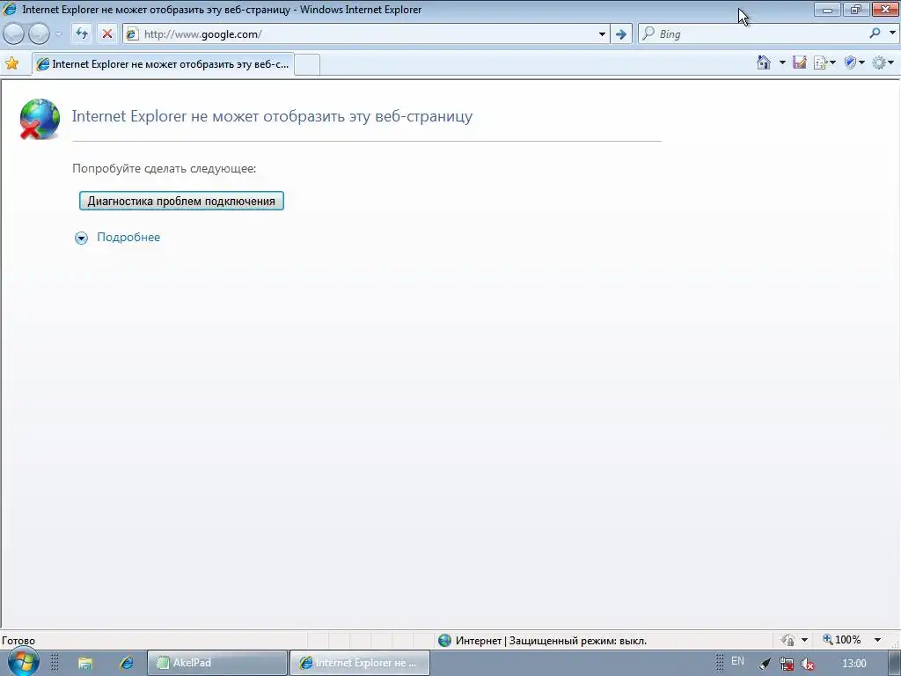The height and width of the screenshot is (676, 901).
Task: Click the 13:00 taskbar clock
Action: [853, 664]
